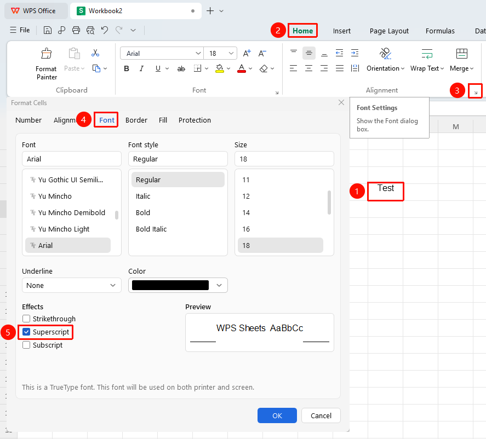Click the Cancel button
Viewport: 486px width, 439px height.
click(321, 415)
